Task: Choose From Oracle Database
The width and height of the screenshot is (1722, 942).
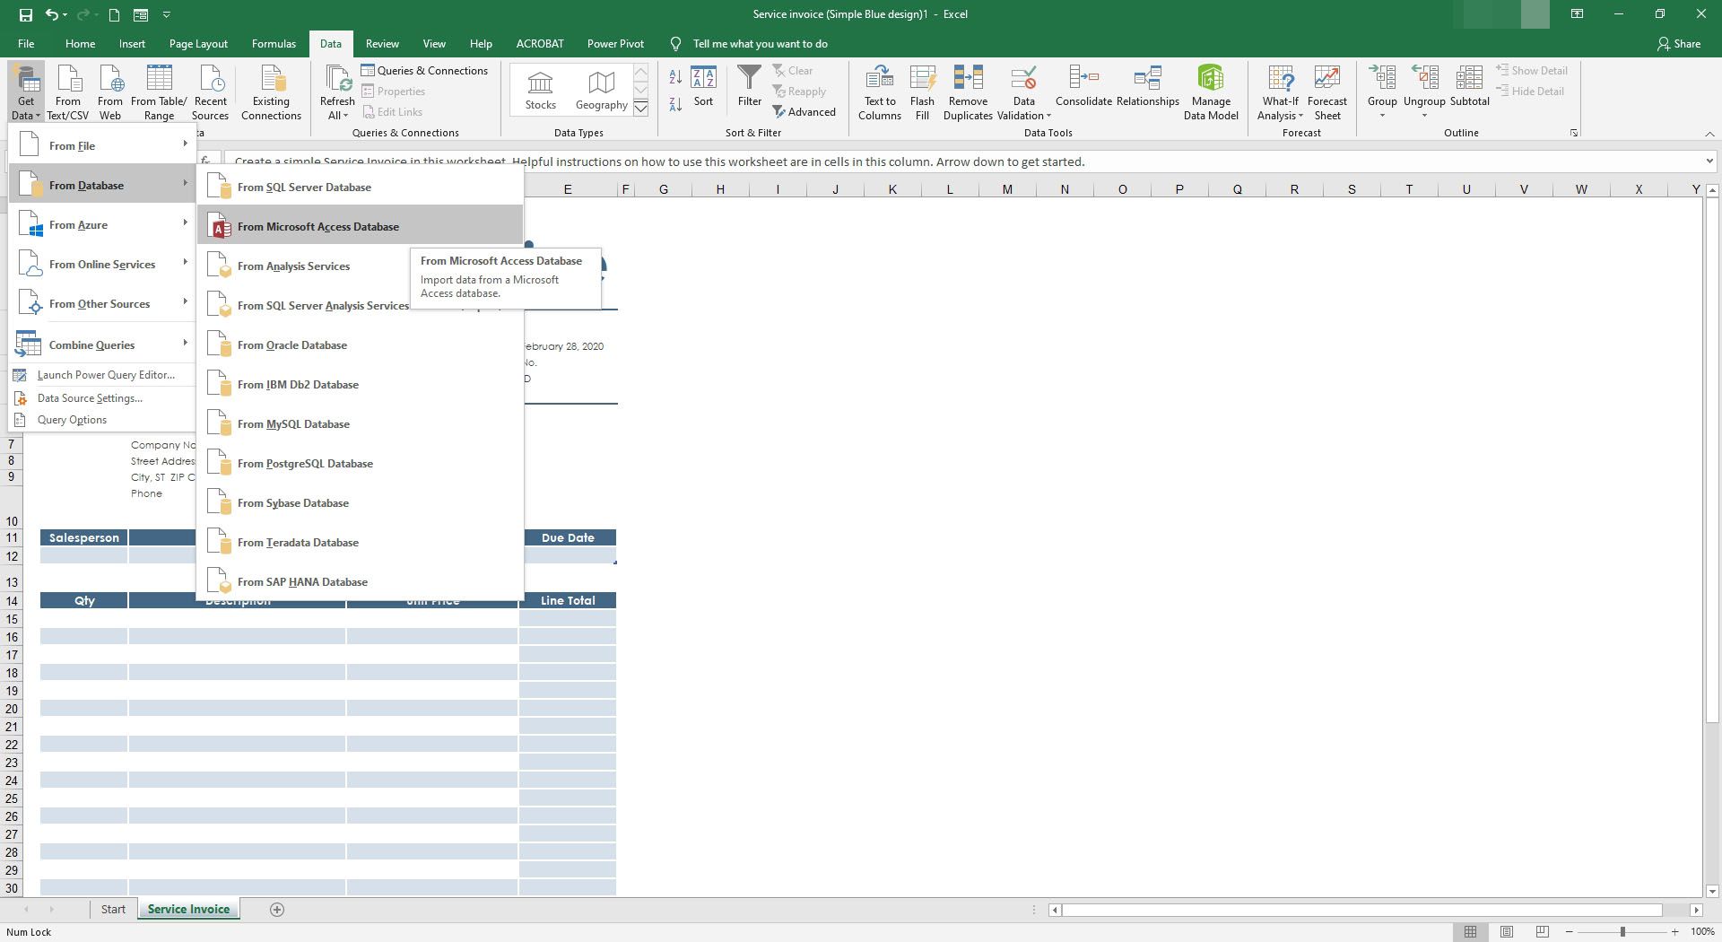Action: (360, 345)
